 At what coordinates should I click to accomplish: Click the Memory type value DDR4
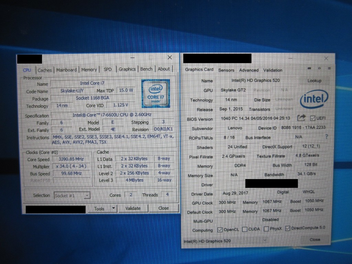240,165
